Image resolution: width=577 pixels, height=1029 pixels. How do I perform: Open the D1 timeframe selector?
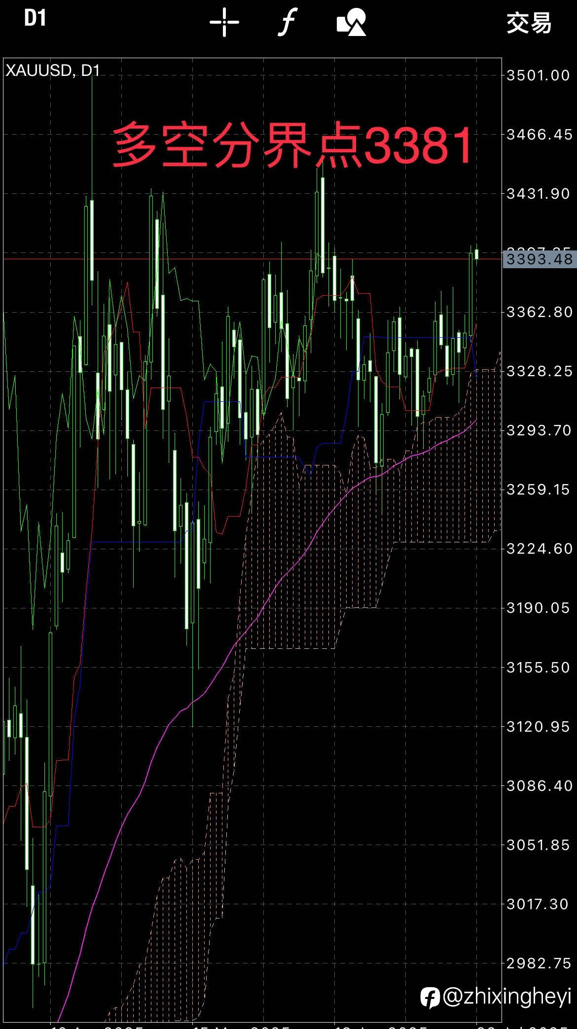(35, 19)
